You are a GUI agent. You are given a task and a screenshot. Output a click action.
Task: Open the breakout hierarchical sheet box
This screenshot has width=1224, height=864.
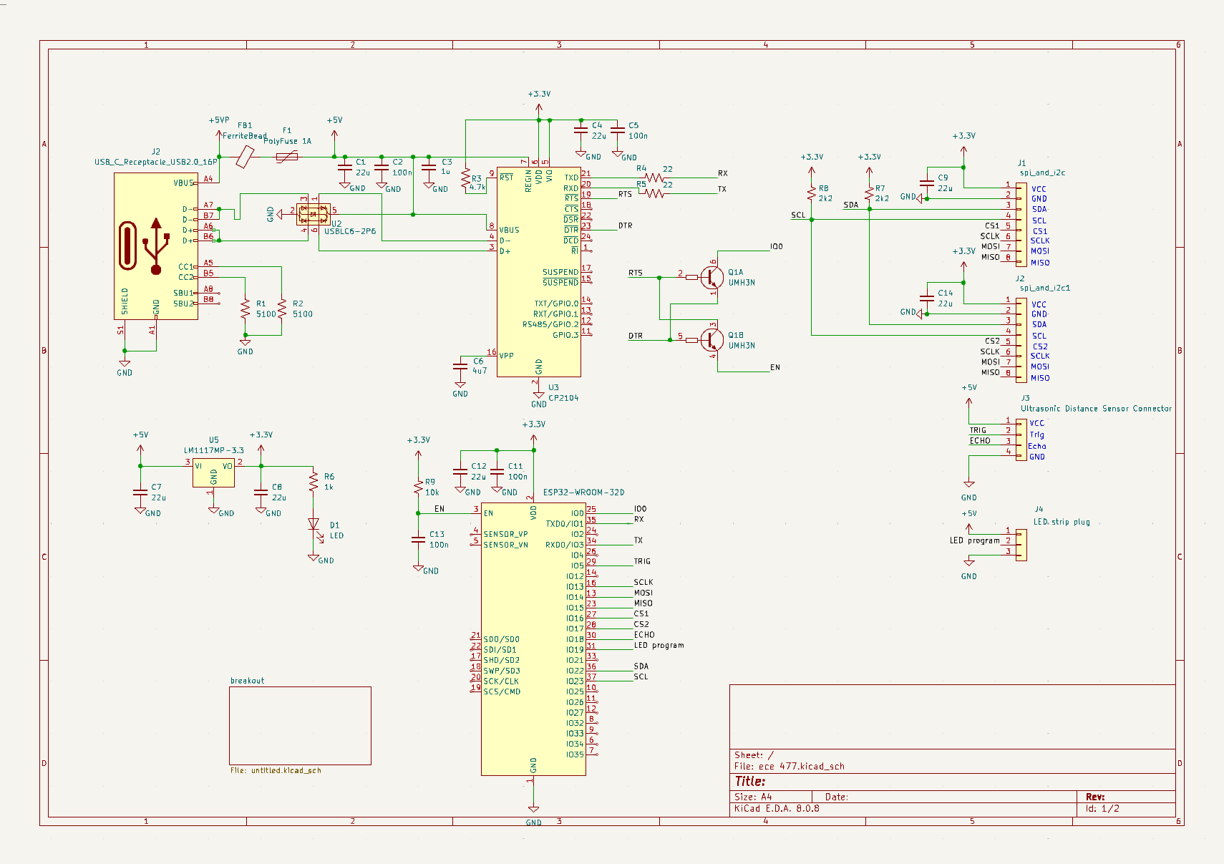pos(300,725)
